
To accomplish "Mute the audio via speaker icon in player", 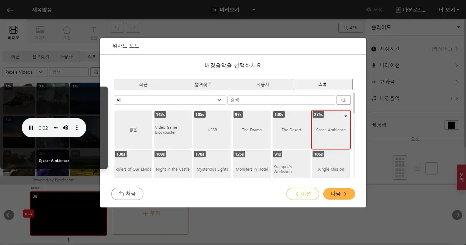I will pos(65,127).
